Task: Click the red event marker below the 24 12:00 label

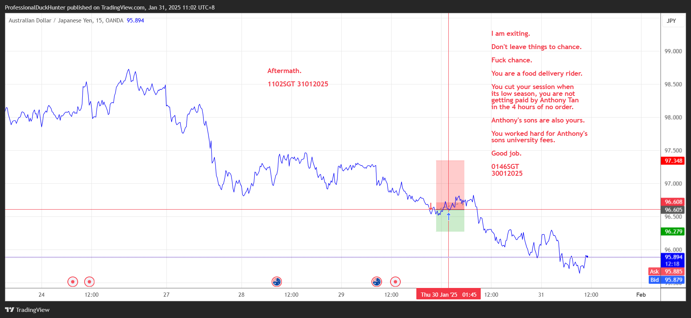Action: (x=89, y=282)
